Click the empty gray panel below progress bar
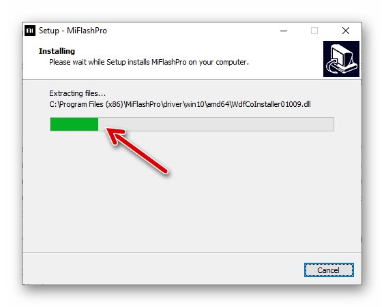 pos(192,208)
